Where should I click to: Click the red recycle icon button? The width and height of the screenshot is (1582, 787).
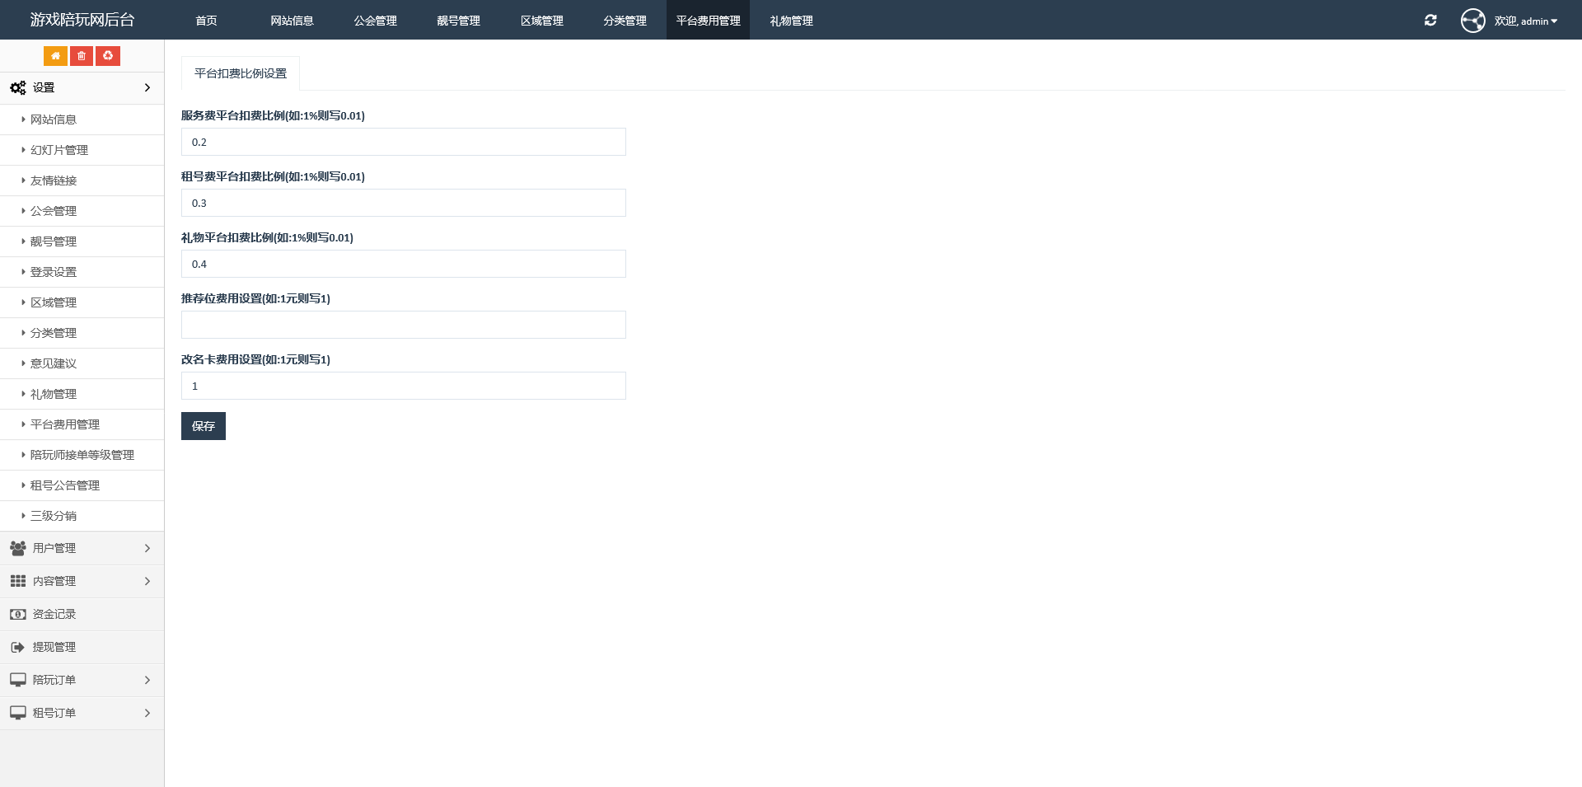[x=108, y=56]
